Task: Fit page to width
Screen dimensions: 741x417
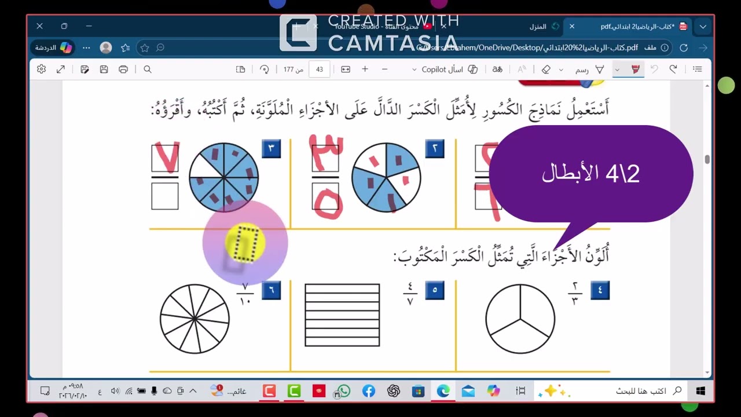Action: pyautogui.click(x=346, y=69)
